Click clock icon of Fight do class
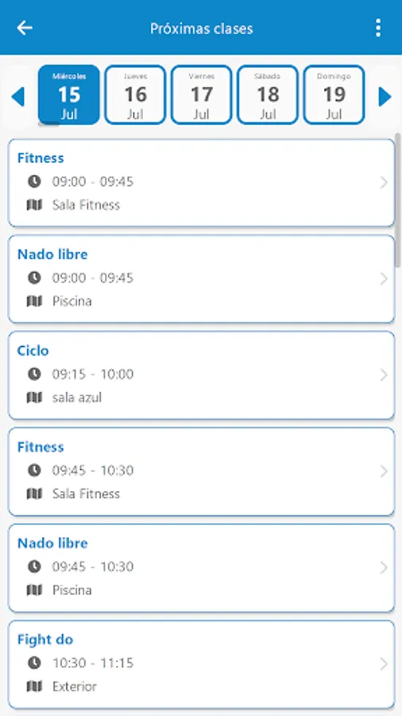Image resolution: width=402 pixels, height=716 pixels. click(x=34, y=663)
